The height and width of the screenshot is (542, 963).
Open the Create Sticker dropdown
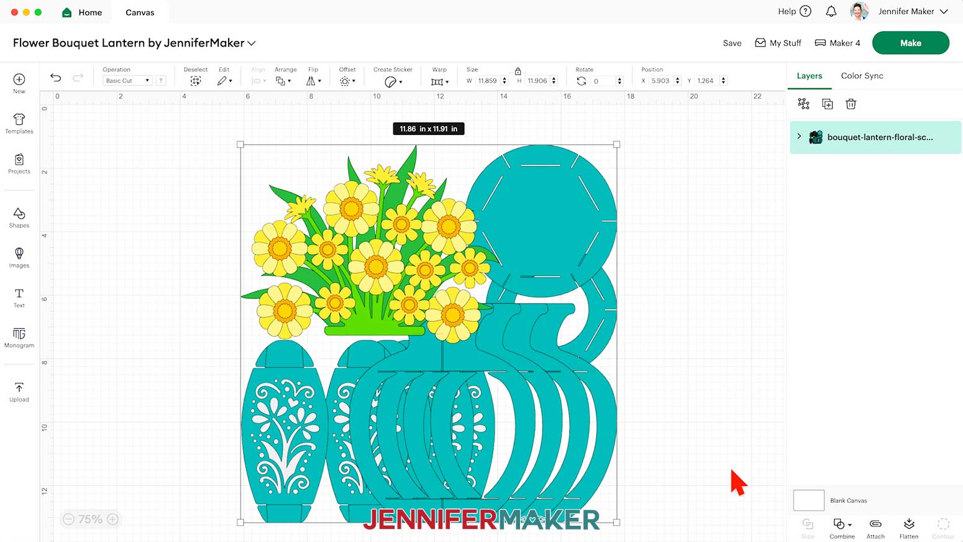(393, 81)
